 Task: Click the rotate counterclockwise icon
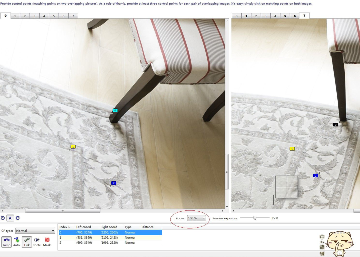tap(3, 218)
